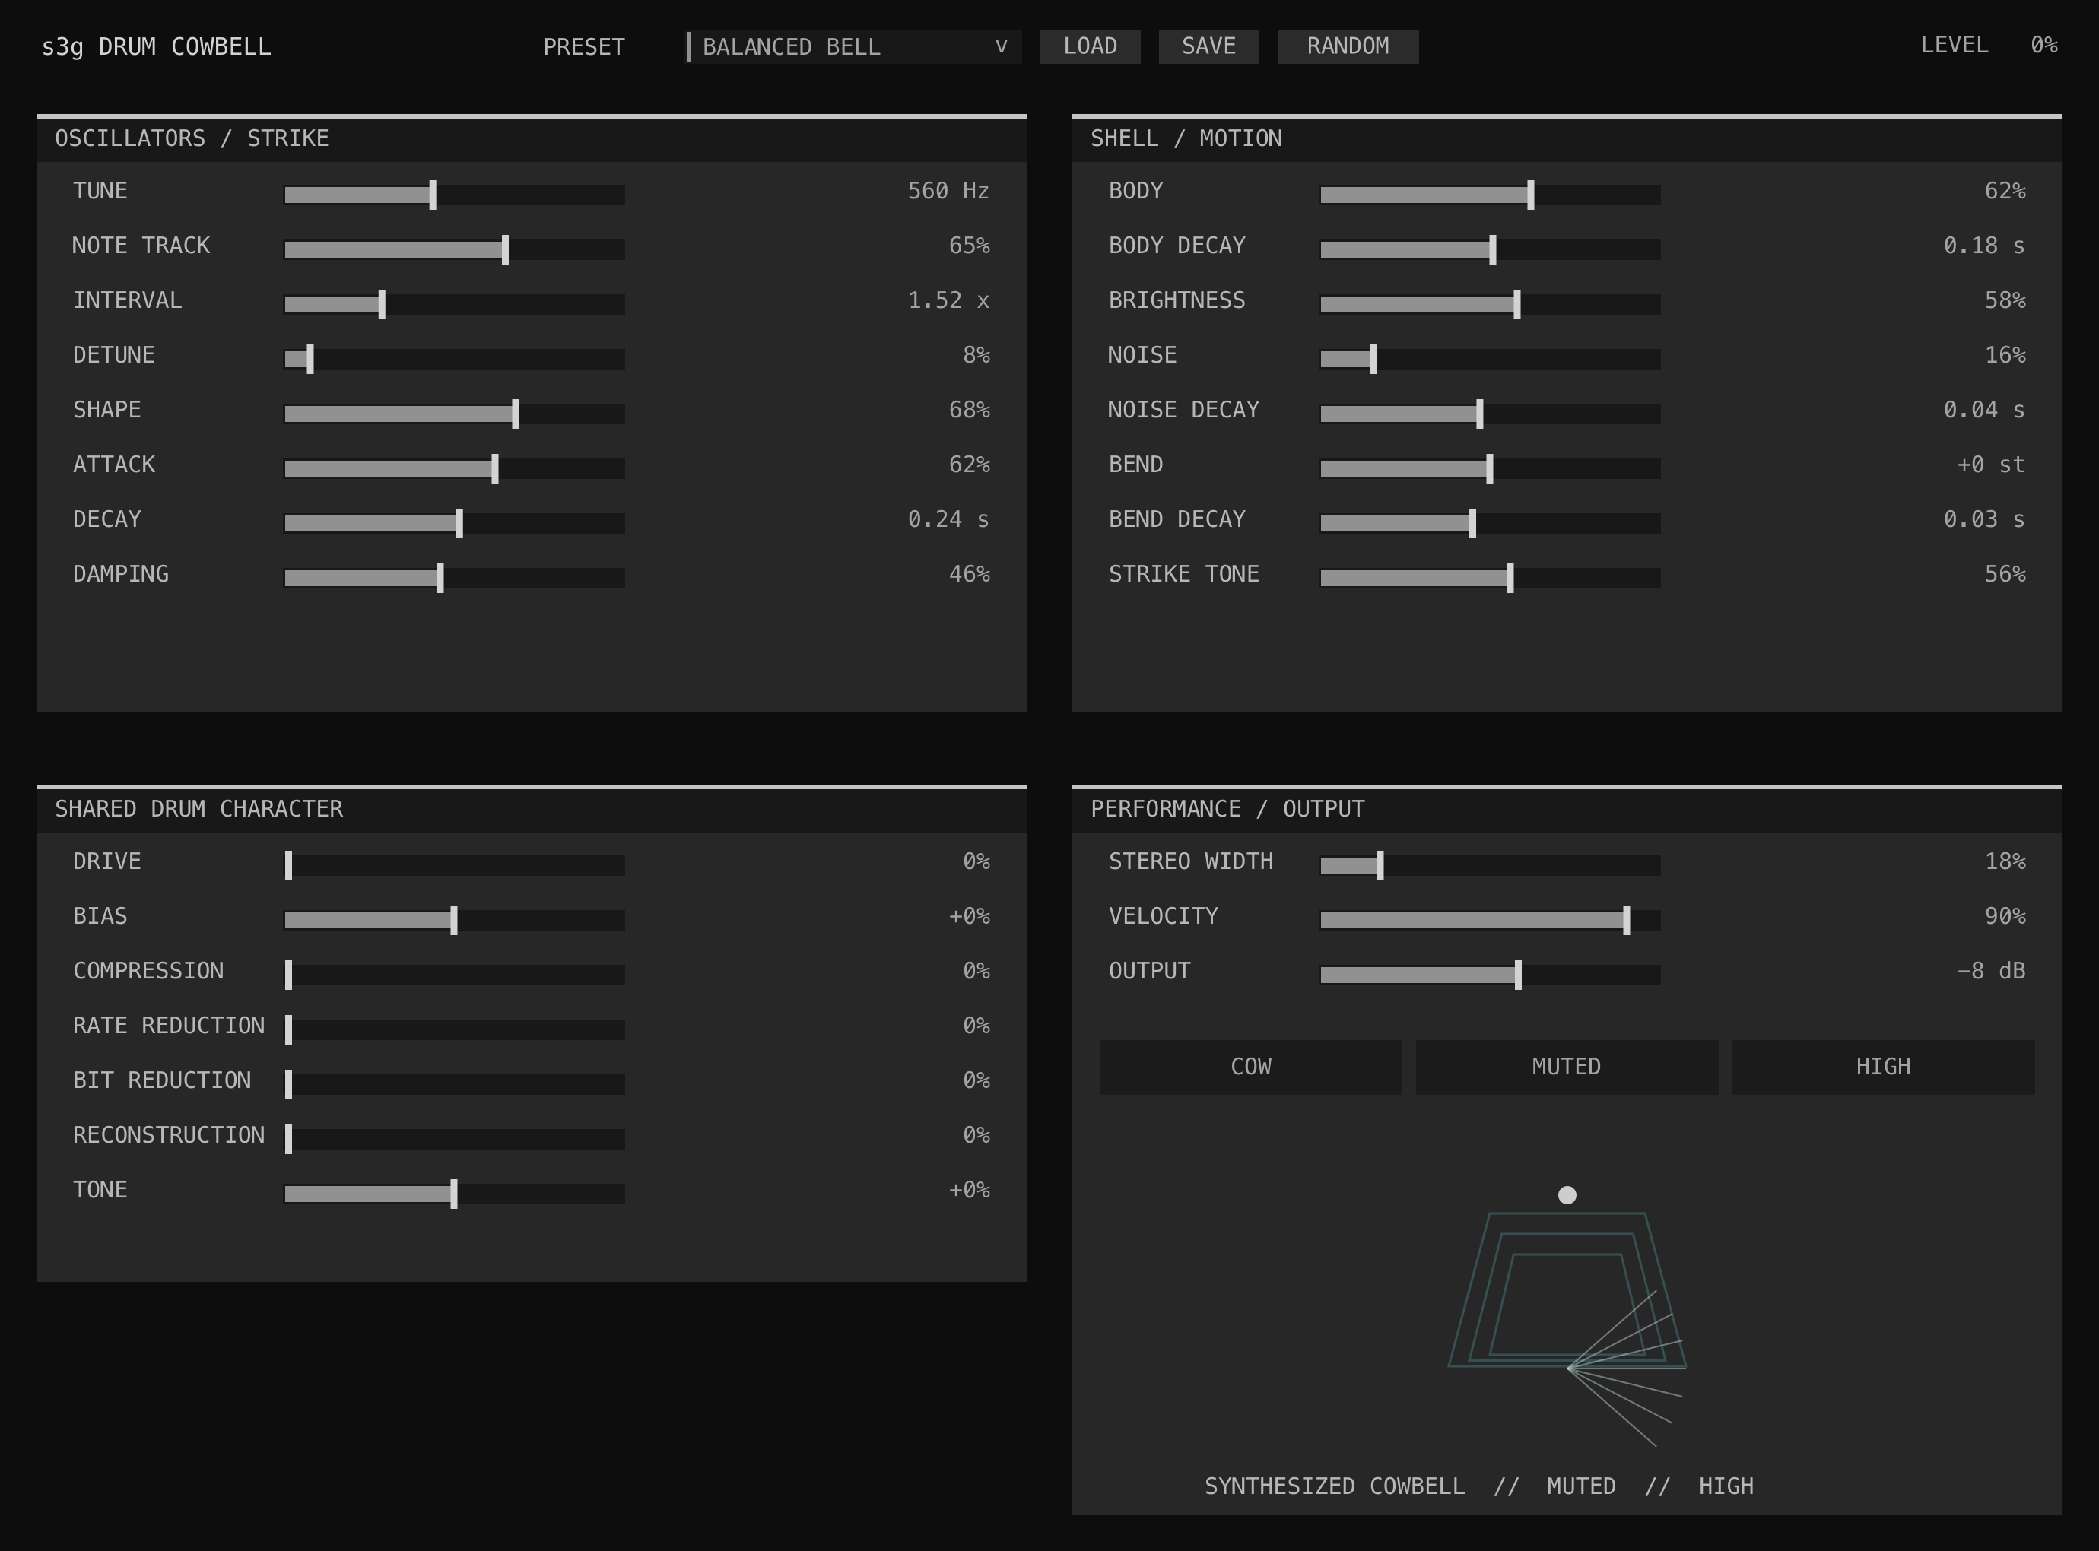2099x1551 pixels.
Task: Click the OUTPUT slider
Action: (x=1490, y=975)
